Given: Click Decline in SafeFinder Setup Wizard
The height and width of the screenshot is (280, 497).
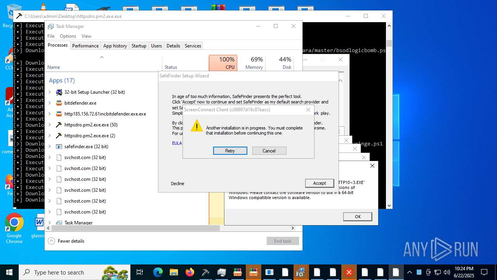Looking at the screenshot, I should [177, 184].
